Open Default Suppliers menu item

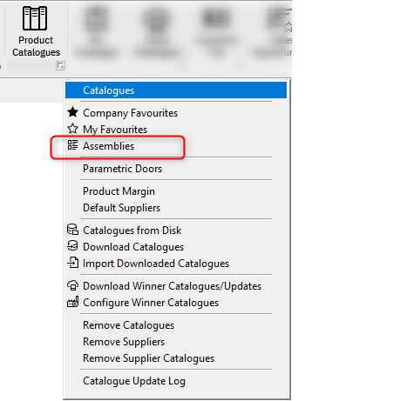click(x=121, y=208)
